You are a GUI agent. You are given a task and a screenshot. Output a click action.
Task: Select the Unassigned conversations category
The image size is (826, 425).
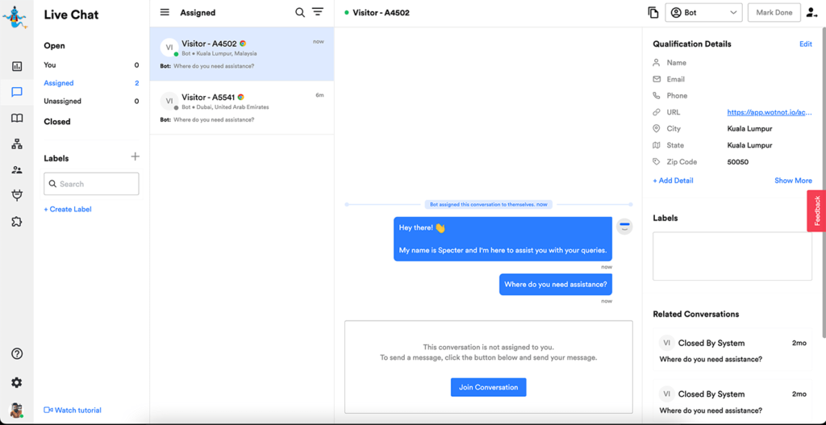coord(62,102)
